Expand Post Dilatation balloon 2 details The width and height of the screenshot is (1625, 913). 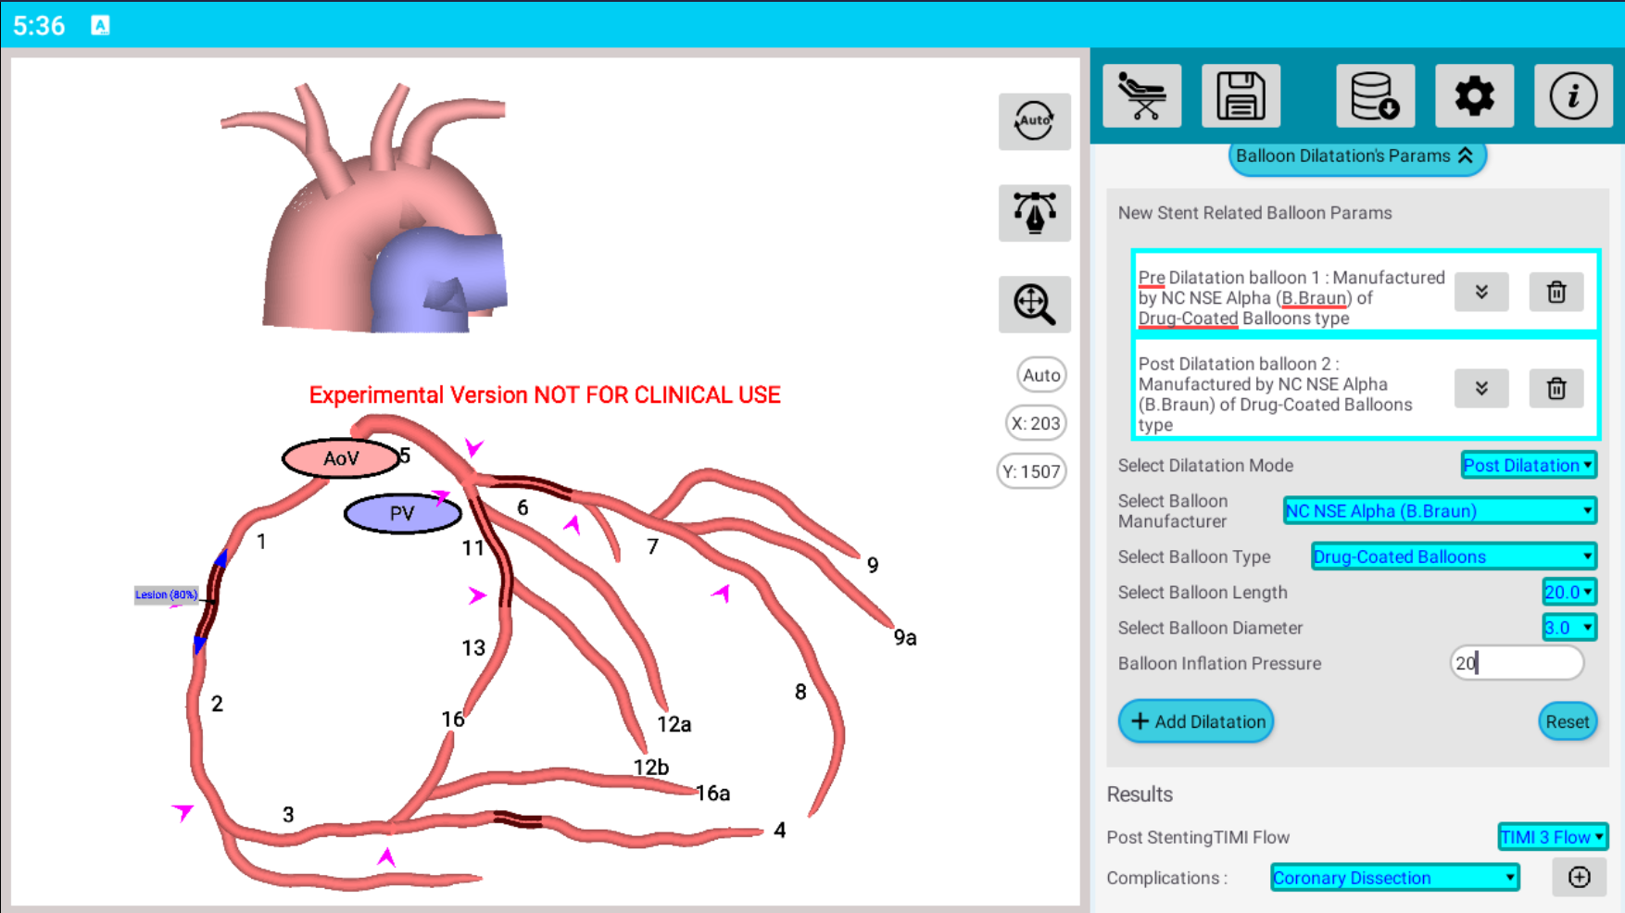[x=1480, y=389]
